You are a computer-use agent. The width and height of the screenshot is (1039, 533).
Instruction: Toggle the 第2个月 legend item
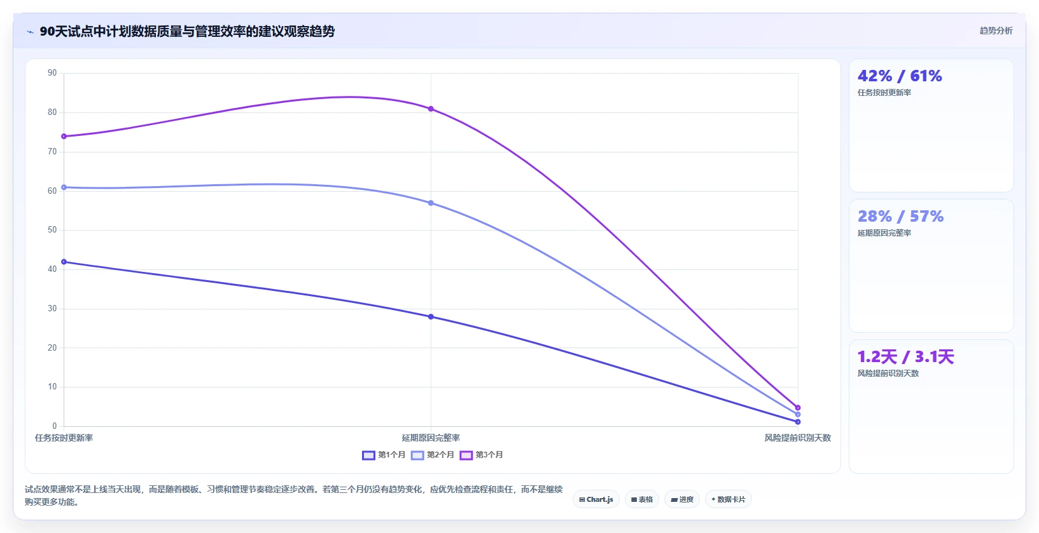pos(433,455)
